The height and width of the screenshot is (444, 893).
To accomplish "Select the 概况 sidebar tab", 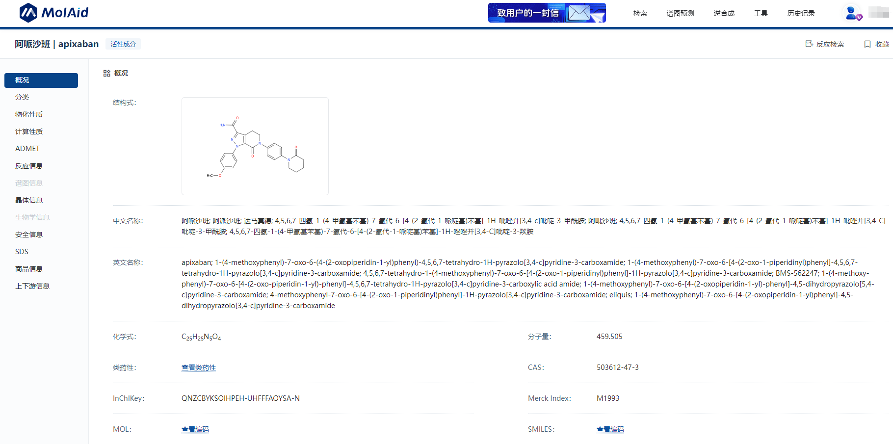I will point(41,80).
